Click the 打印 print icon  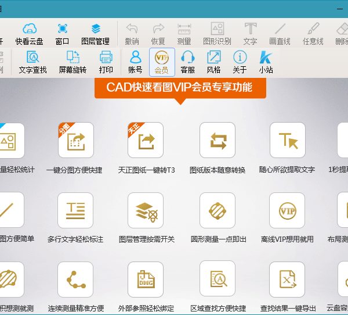pos(106,62)
